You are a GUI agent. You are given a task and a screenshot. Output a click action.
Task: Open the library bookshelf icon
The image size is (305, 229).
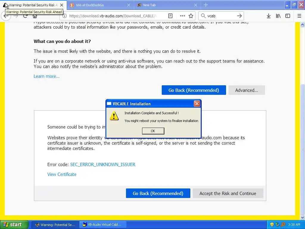tap(278, 16)
